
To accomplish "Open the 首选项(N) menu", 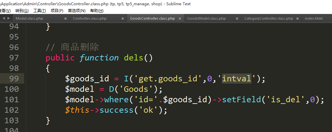I will point(76,10).
